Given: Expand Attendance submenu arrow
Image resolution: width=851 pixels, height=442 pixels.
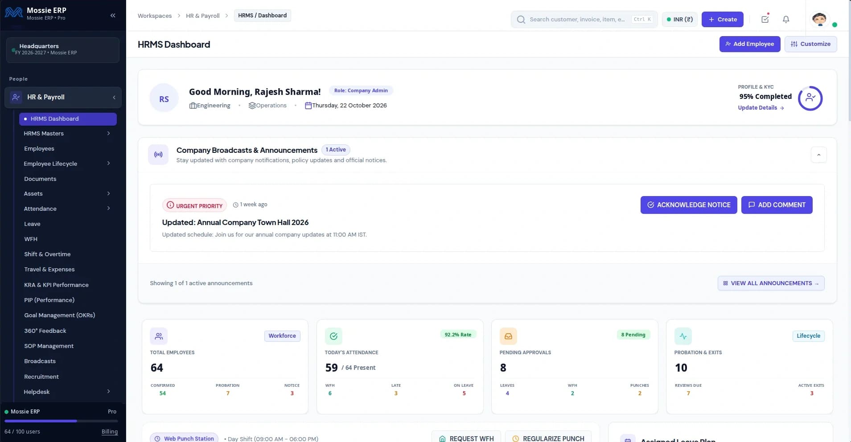Looking at the screenshot, I should [108, 209].
